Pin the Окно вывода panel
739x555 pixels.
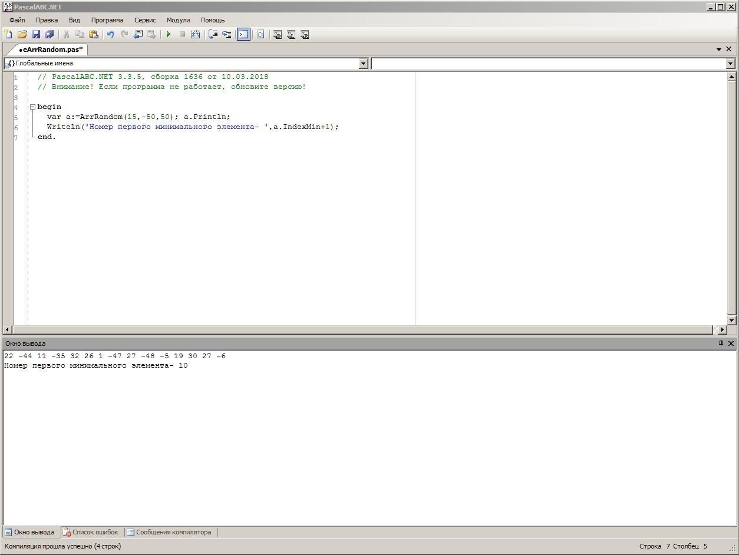[720, 343]
